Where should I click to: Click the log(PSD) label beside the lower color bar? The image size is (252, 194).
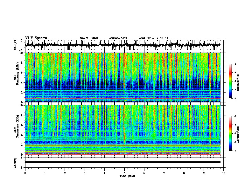[x=238, y=134]
